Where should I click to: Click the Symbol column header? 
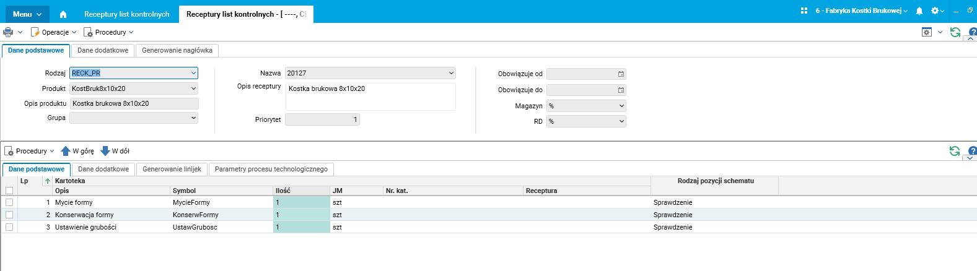(x=222, y=191)
